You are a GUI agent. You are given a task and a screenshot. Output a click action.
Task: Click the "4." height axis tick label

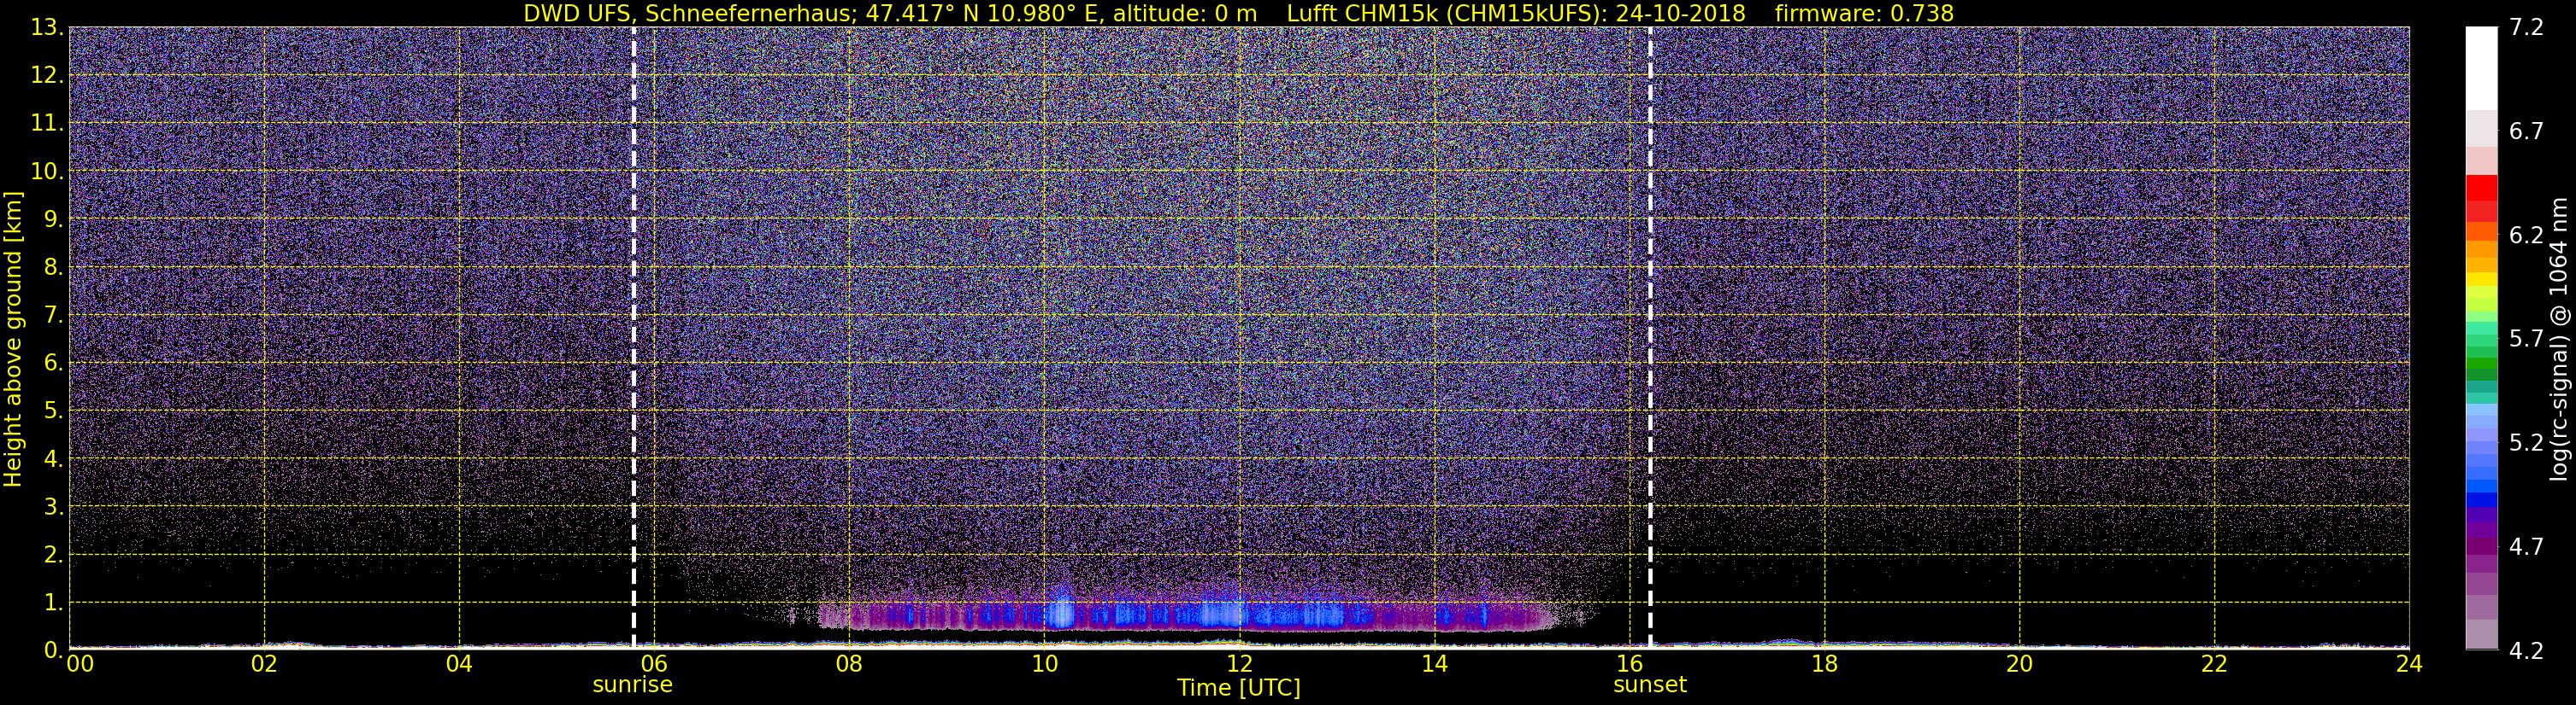[53, 459]
